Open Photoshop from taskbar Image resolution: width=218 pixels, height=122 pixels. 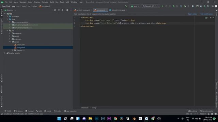(x=96, y=119)
